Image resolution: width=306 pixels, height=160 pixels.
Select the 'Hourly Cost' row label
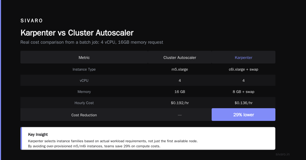tap(84, 103)
